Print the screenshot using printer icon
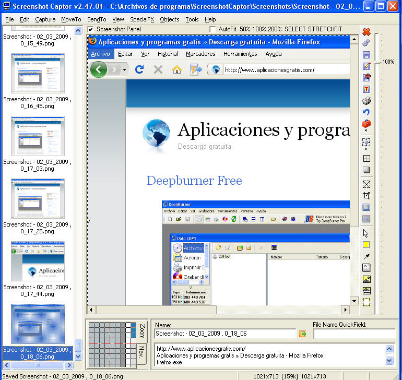This screenshot has width=402, height=380. click(366, 101)
